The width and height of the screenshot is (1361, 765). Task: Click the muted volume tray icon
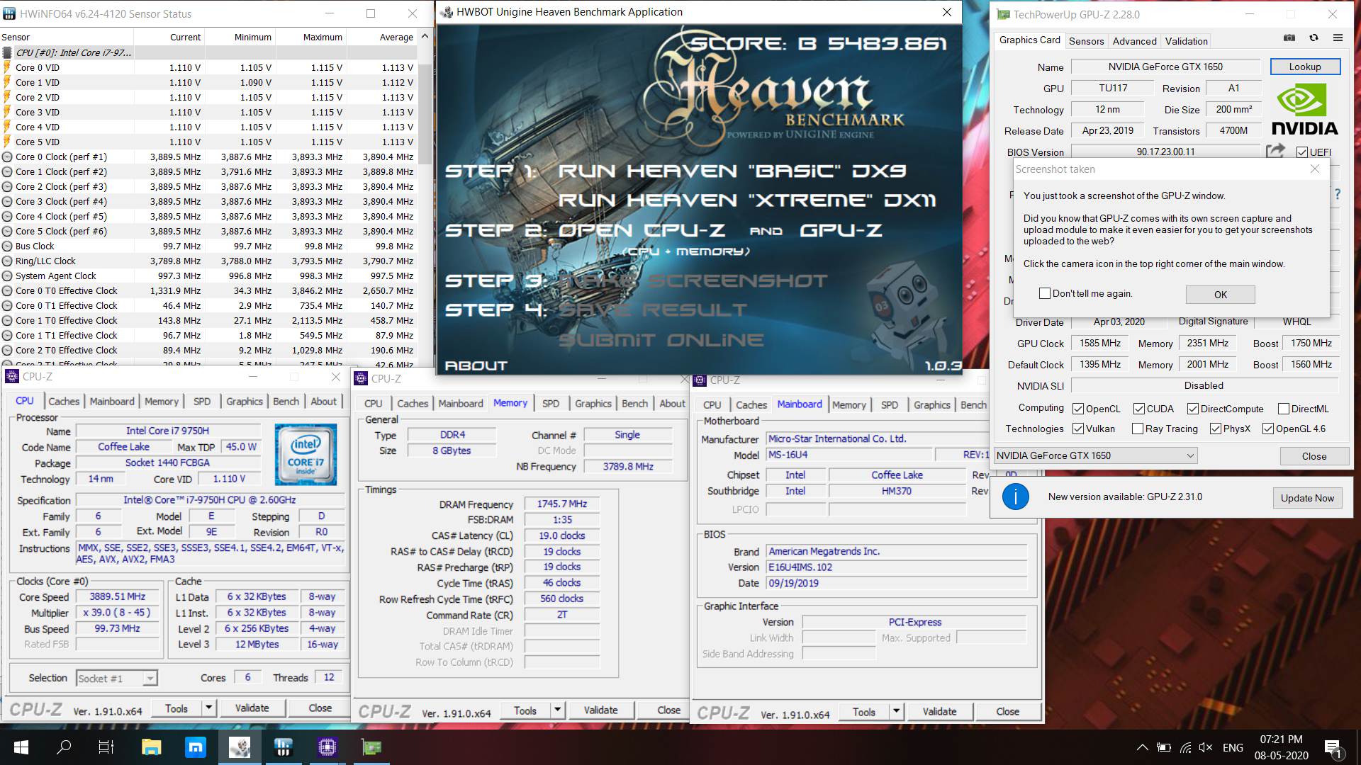coord(1206,747)
